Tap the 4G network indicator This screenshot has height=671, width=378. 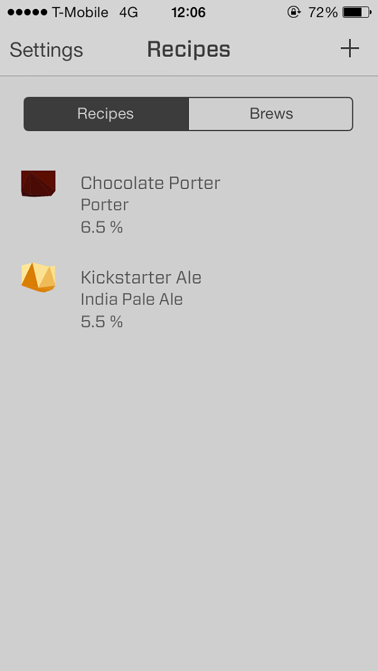[129, 13]
